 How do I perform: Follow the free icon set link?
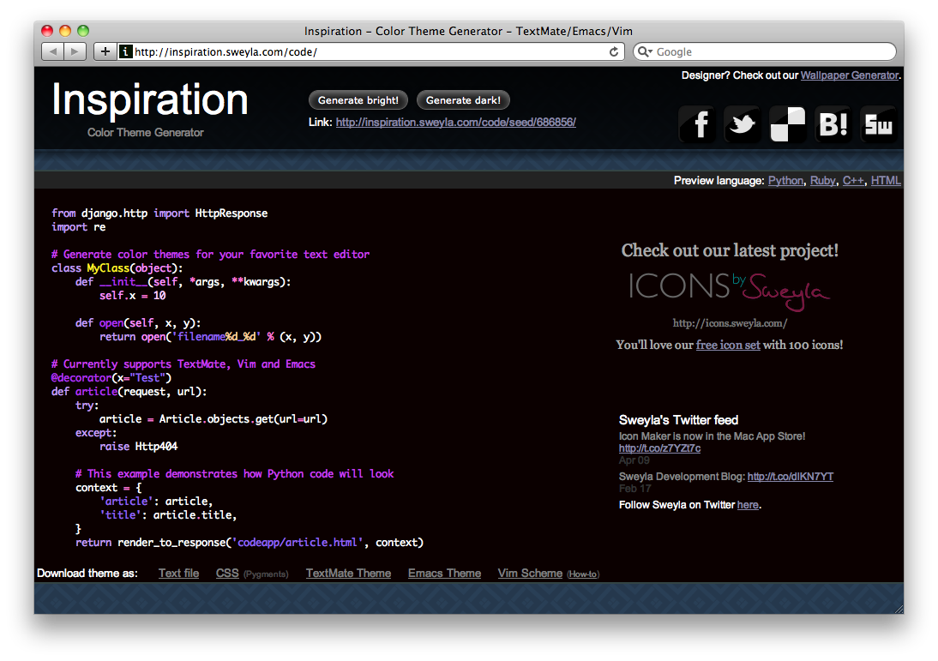pyautogui.click(x=728, y=345)
